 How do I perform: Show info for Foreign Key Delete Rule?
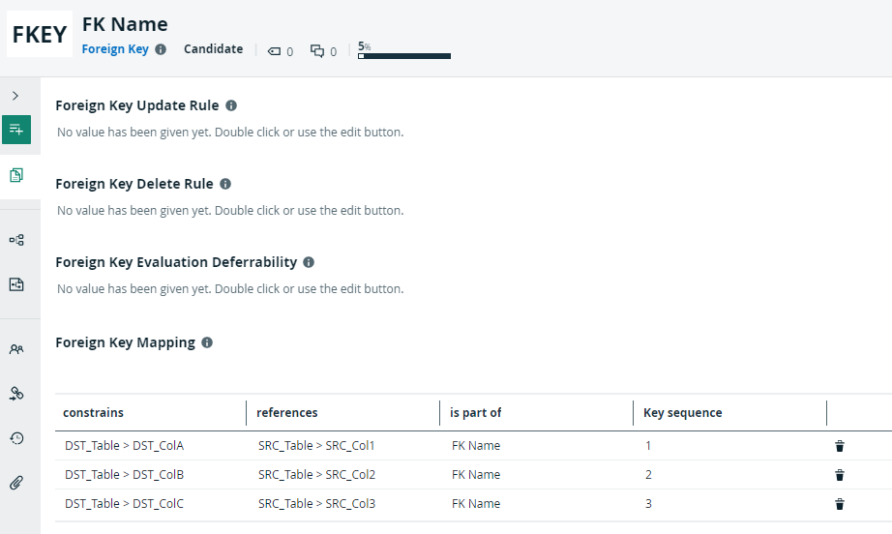(225, 184)
